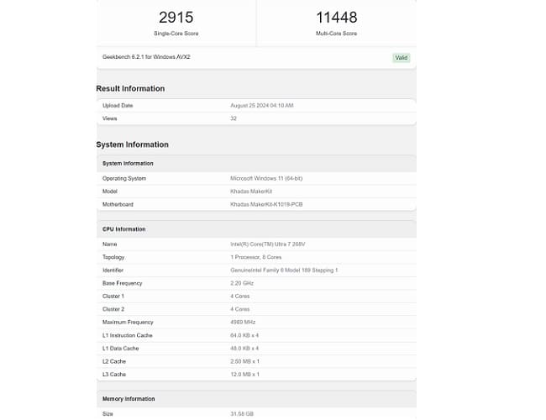The height and width of the screenshot is (420, 546).
Task: Click the 'Operating System' row label
Action: (124, 178)
